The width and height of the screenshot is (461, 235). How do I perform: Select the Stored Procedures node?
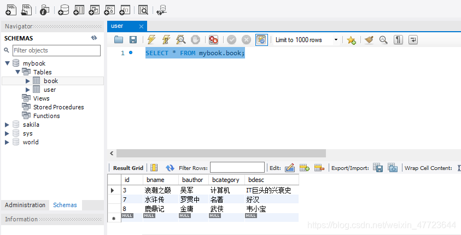[x=59, y=107]
